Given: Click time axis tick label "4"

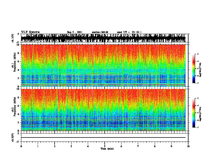Looking at the screenshot, I should [x=88, y=146].
